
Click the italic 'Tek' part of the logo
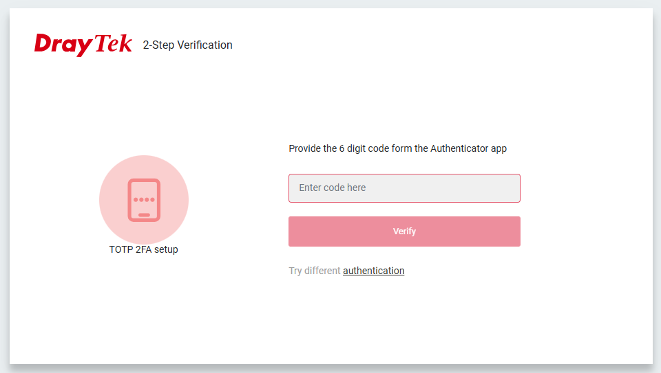pyautogui.click(x=113, y=43)
